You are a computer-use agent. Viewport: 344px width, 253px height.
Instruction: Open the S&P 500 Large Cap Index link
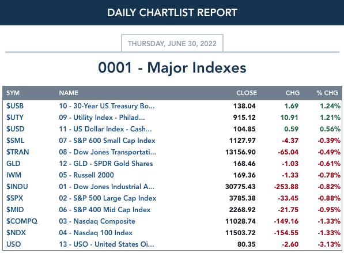(x=108, y=198)
